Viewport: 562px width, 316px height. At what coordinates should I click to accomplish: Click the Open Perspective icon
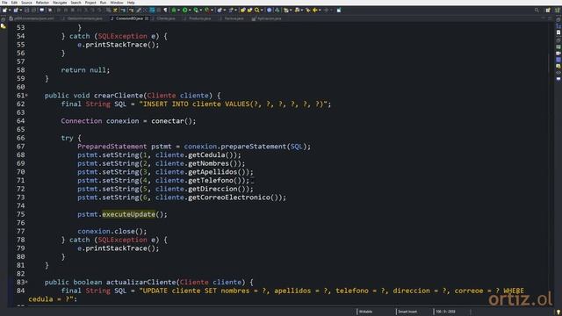coord(548,10)
